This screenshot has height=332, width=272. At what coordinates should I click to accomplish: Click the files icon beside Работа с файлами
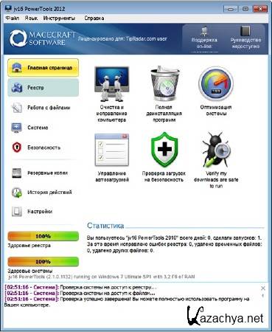pos(17,108)
